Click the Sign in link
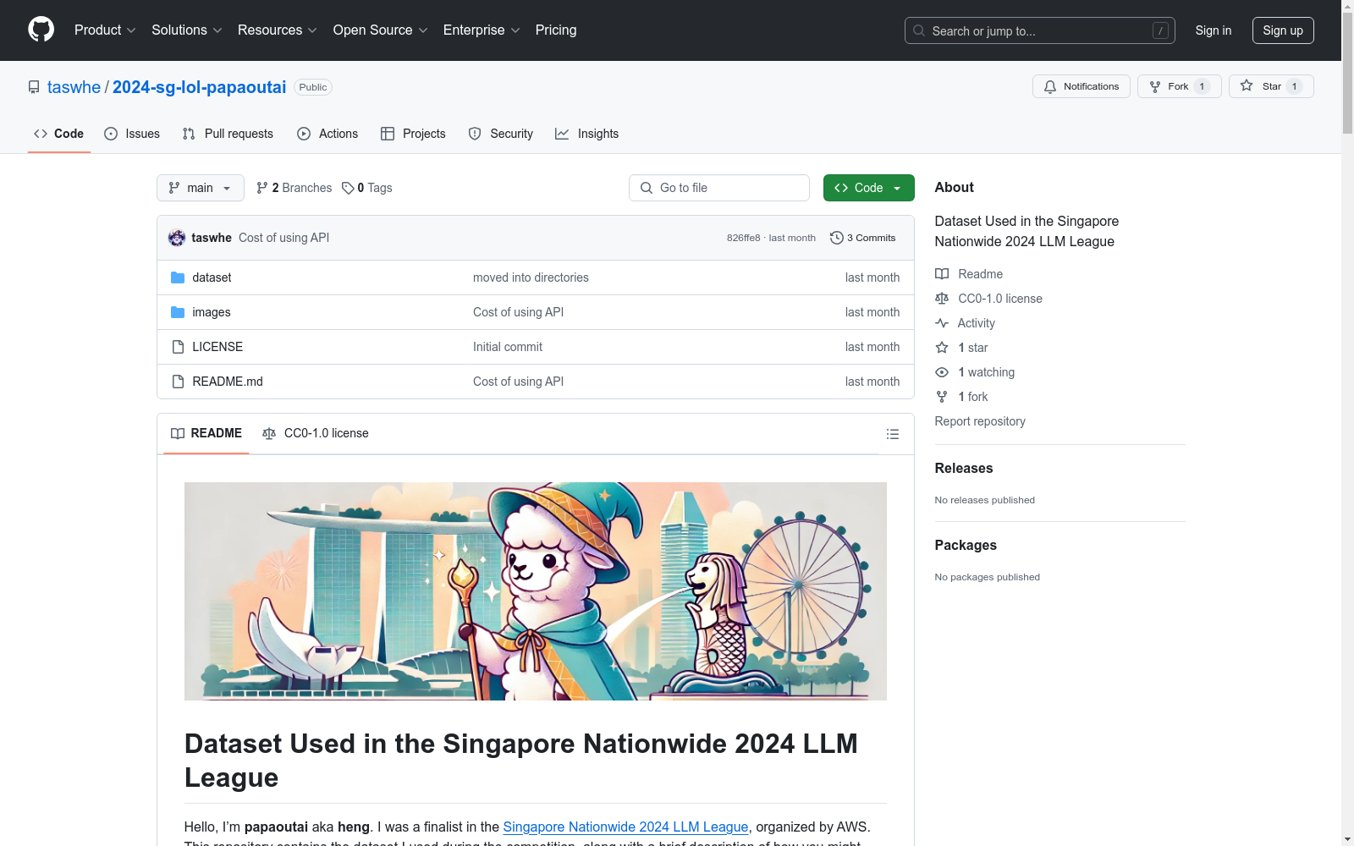The width and height of the screenshot is (1354, 846). point(1214,30)
